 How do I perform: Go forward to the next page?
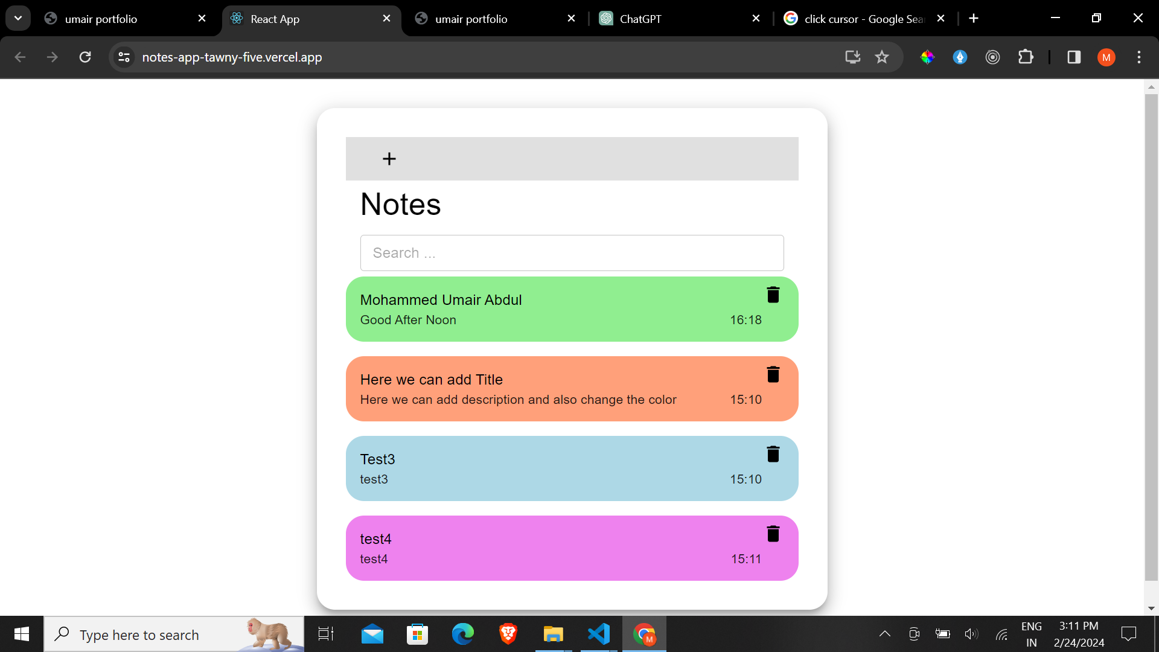(x=53, y=57)
